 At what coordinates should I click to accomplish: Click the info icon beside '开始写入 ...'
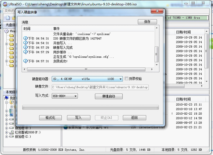(x=26, y=43)
